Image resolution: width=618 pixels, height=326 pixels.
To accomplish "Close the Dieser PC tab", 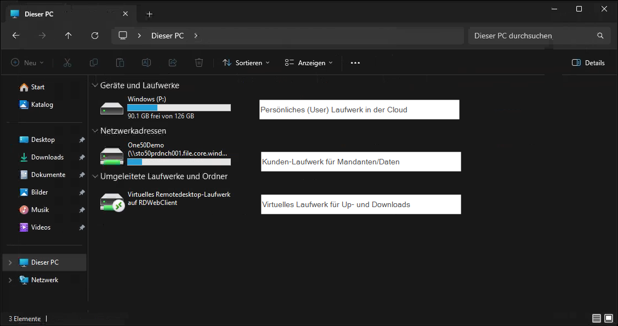I will (126, 14).
